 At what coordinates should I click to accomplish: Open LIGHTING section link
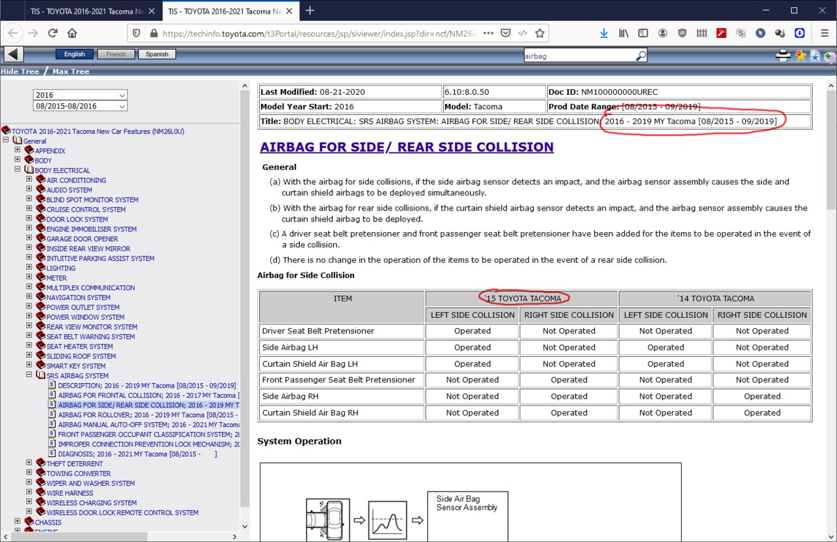click(x=61, y=268)
